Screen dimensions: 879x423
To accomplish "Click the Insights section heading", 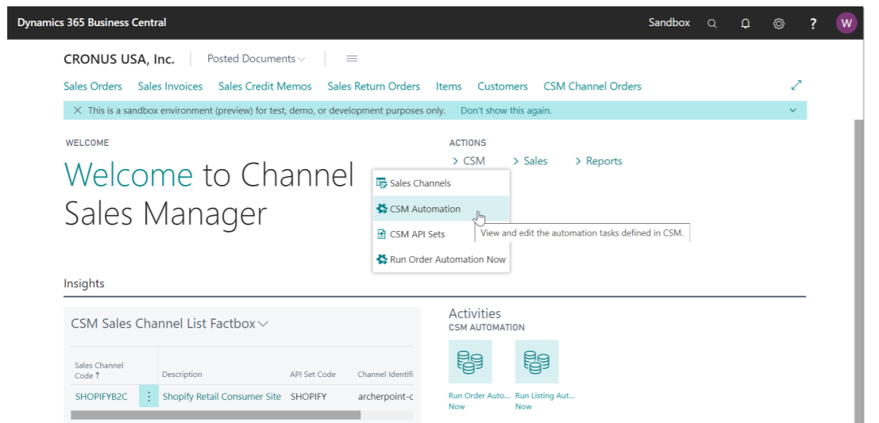I will [84, 283].
